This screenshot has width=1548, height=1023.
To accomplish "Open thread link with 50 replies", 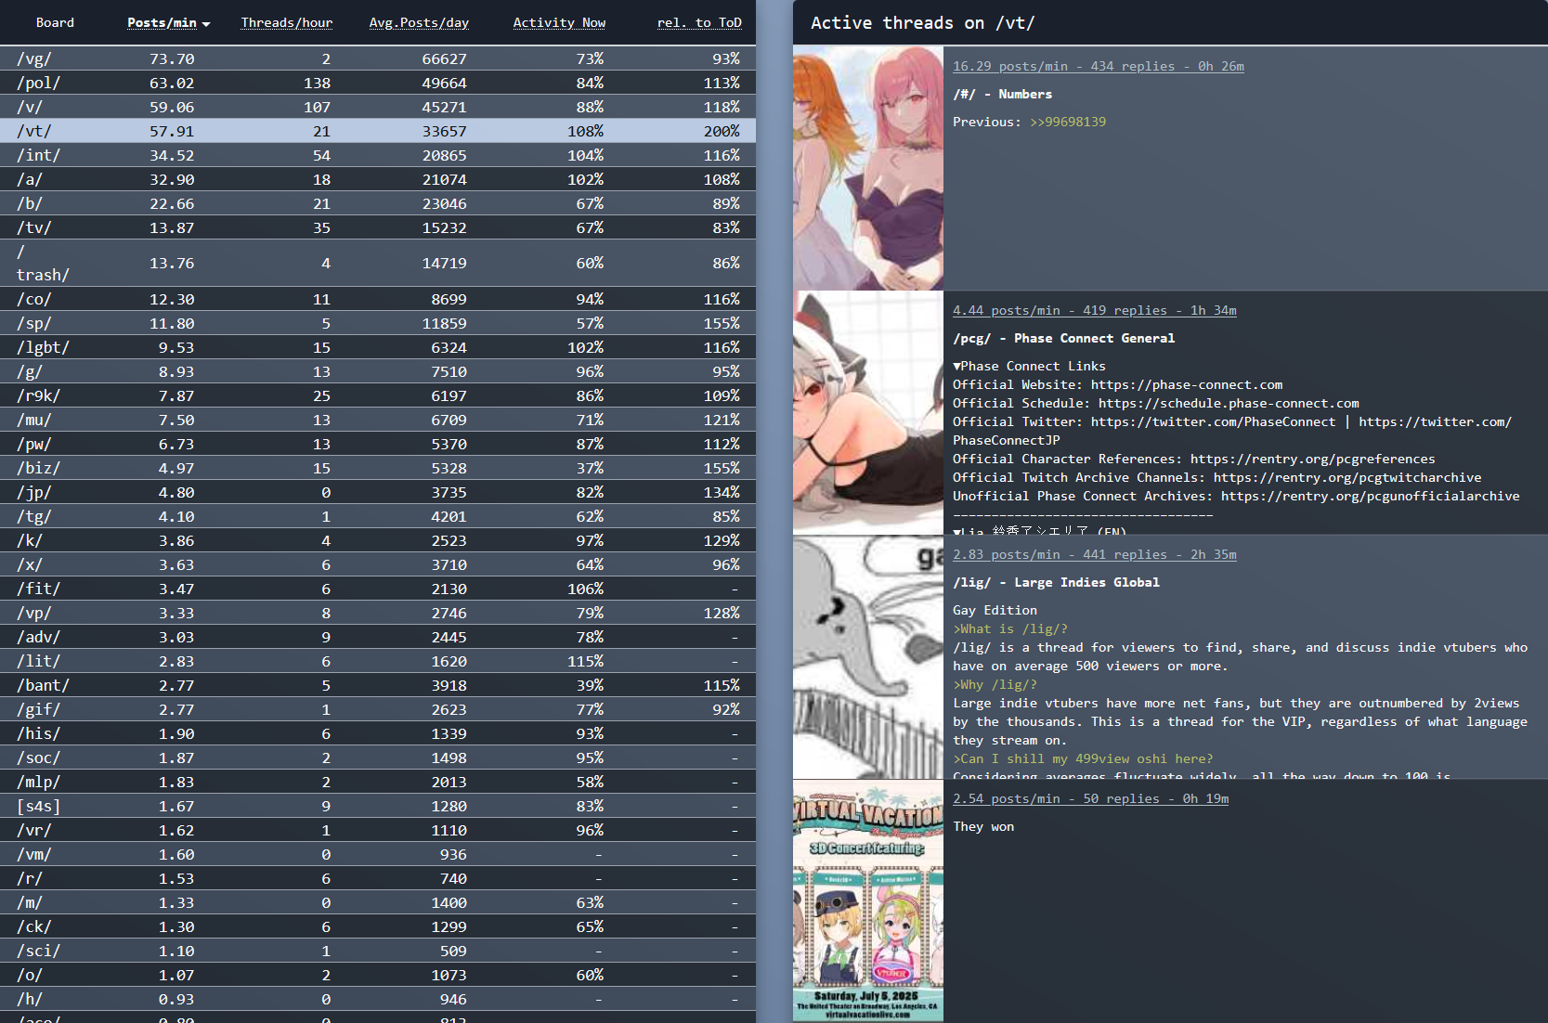I will tap(1090, 798).
